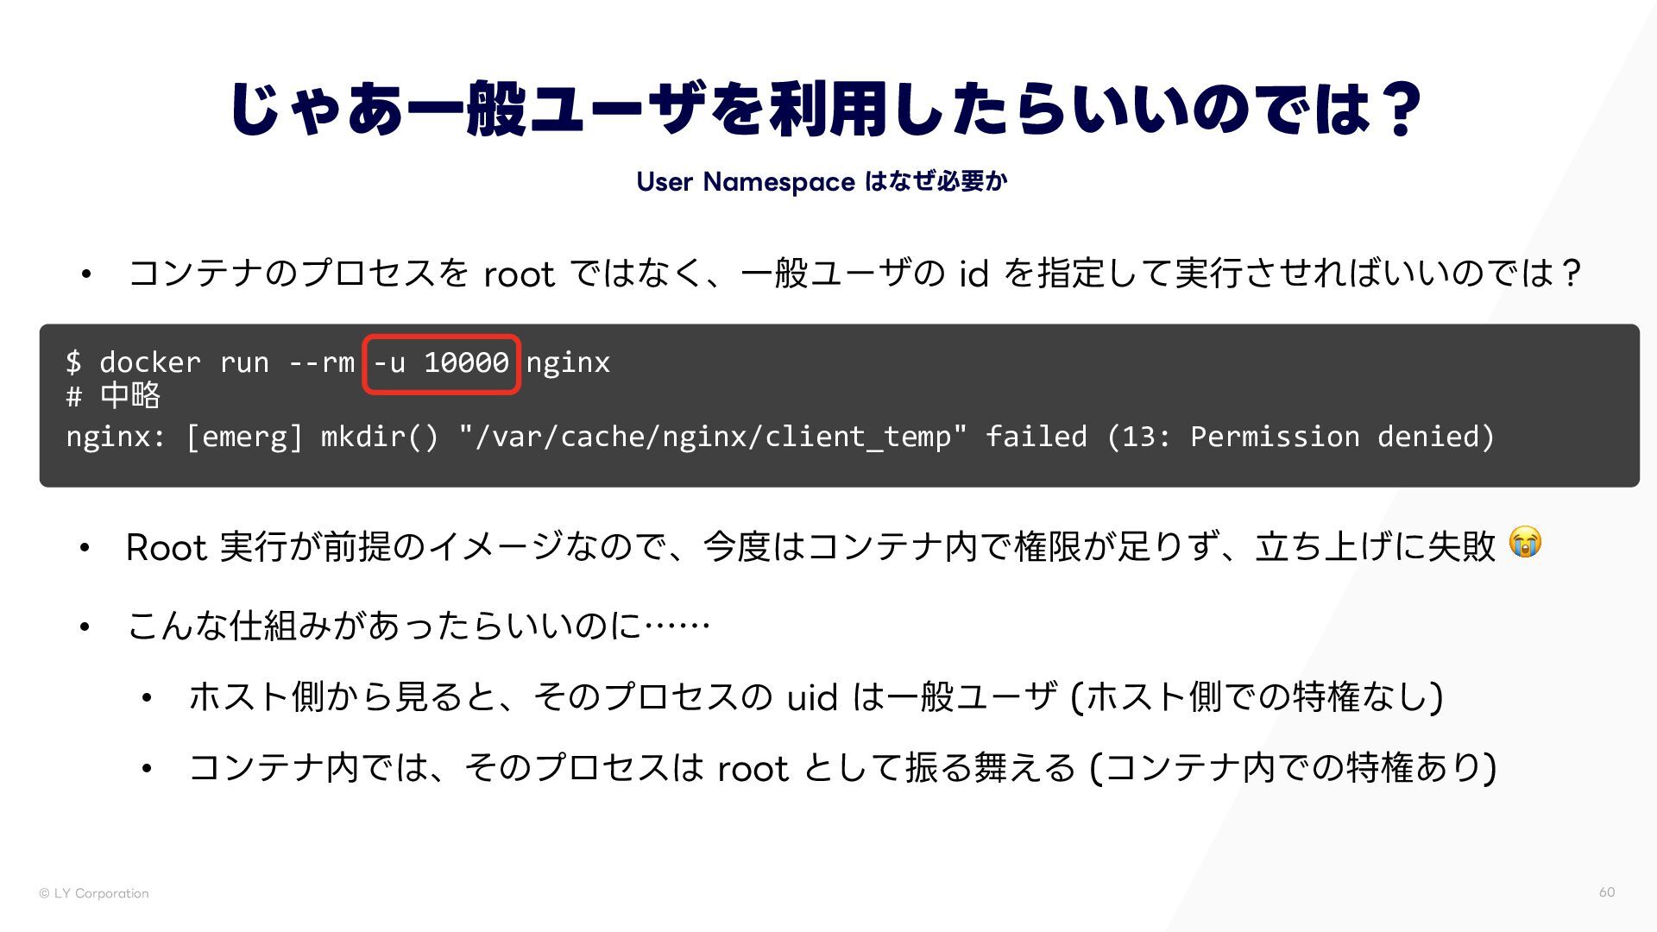Click the word nginx in command
This screenshot has height=932, width=1657.
(568, 362)
